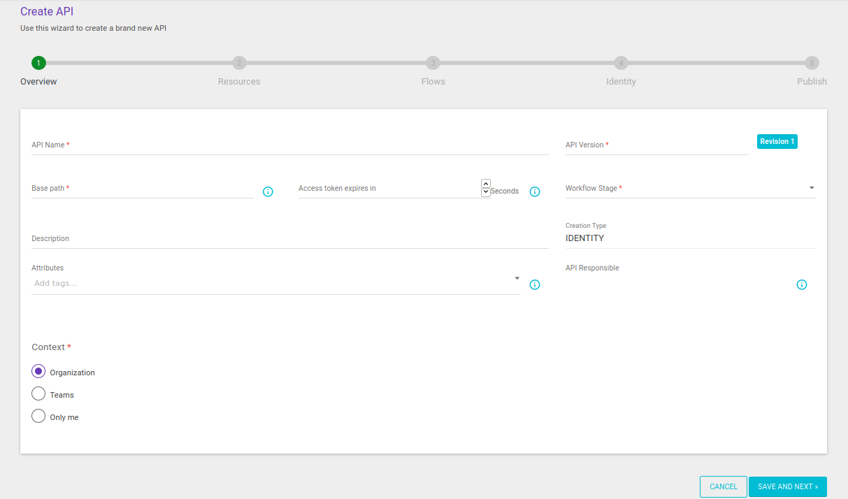Increase token expiry with the up stepper arrow
The image size is (848, 499).
[485, 182]
